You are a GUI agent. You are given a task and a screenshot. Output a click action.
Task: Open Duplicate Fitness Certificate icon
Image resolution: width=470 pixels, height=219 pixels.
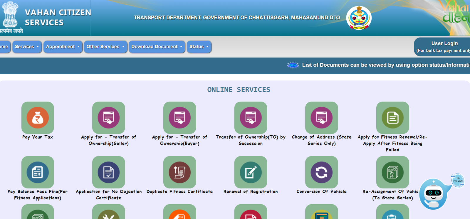pos(180,172)
